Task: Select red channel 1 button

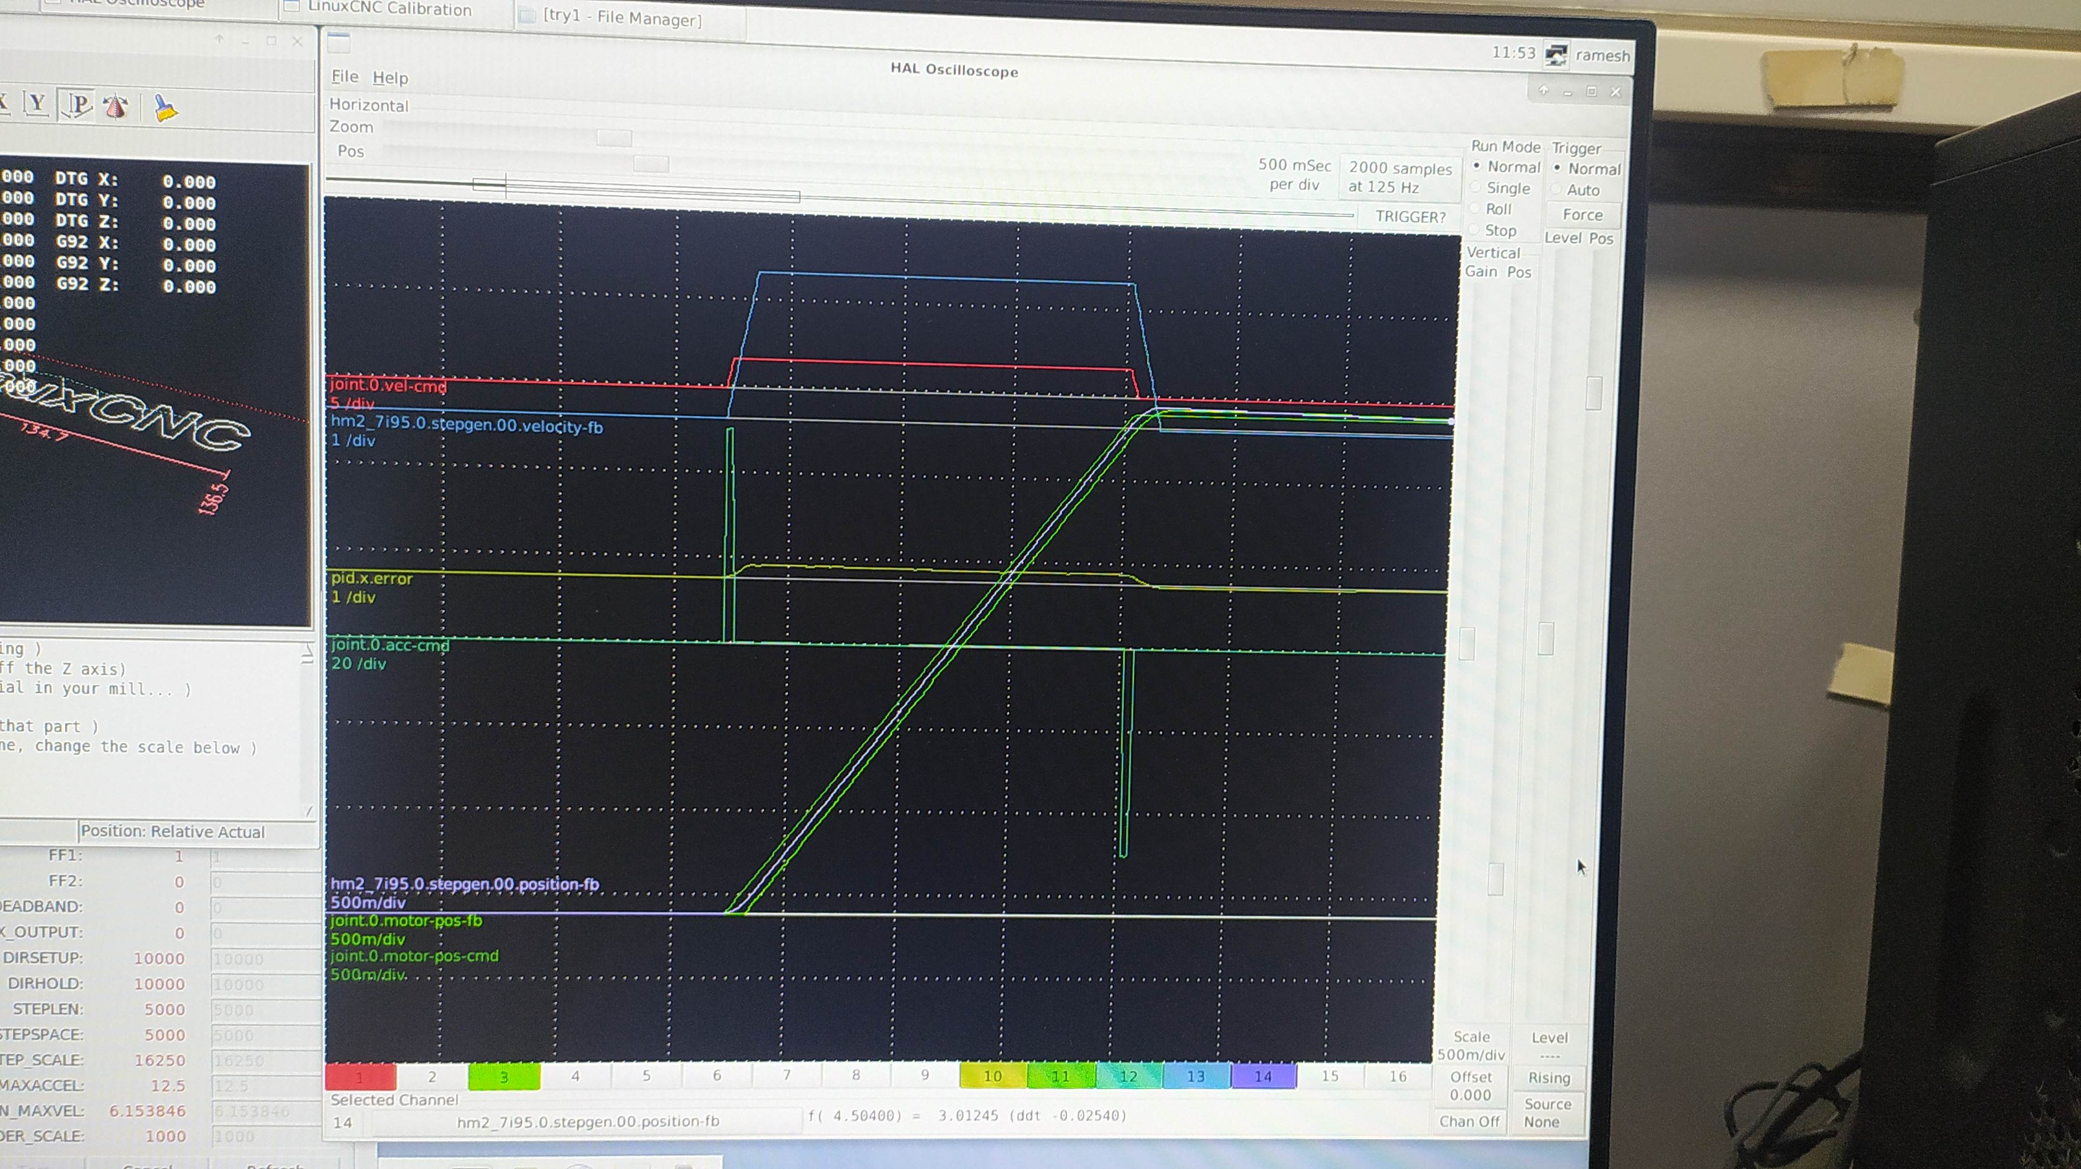Action: (x=360, y=1076)
